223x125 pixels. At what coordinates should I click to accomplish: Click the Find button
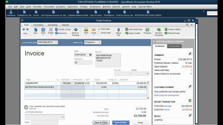point(25,33)
